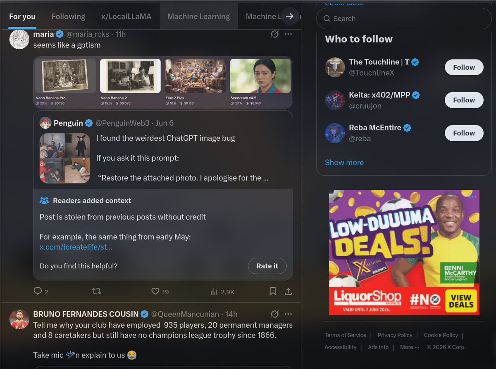Follow The Touchline account

(464, 67)
